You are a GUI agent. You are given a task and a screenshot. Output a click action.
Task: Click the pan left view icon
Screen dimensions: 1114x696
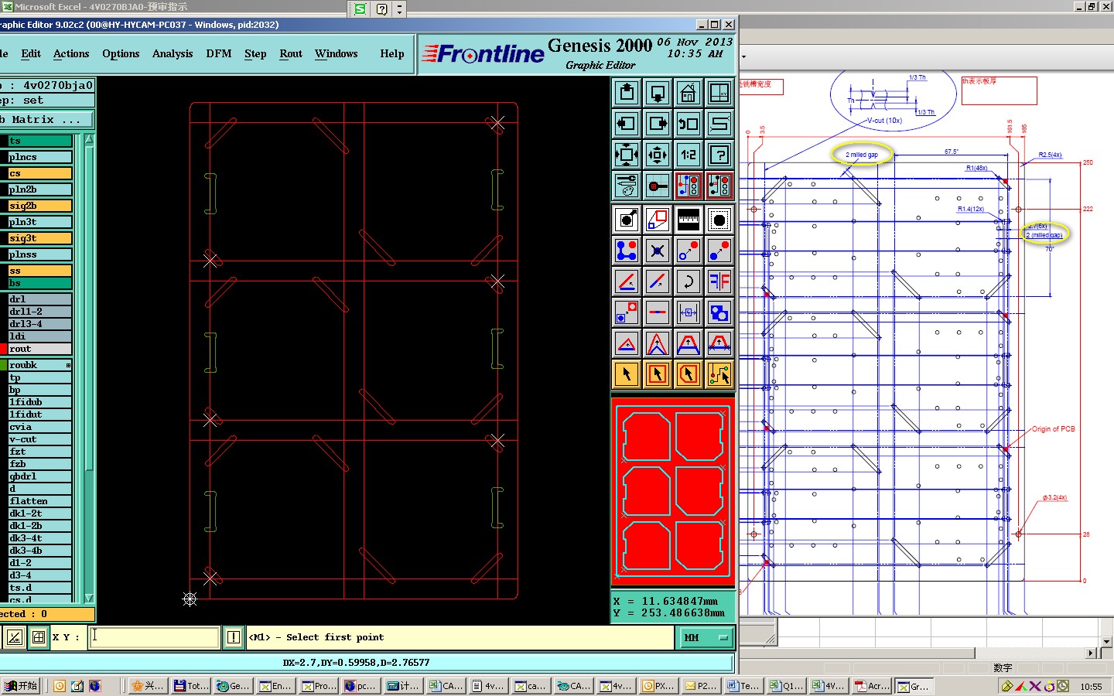[x=627, y=124]
